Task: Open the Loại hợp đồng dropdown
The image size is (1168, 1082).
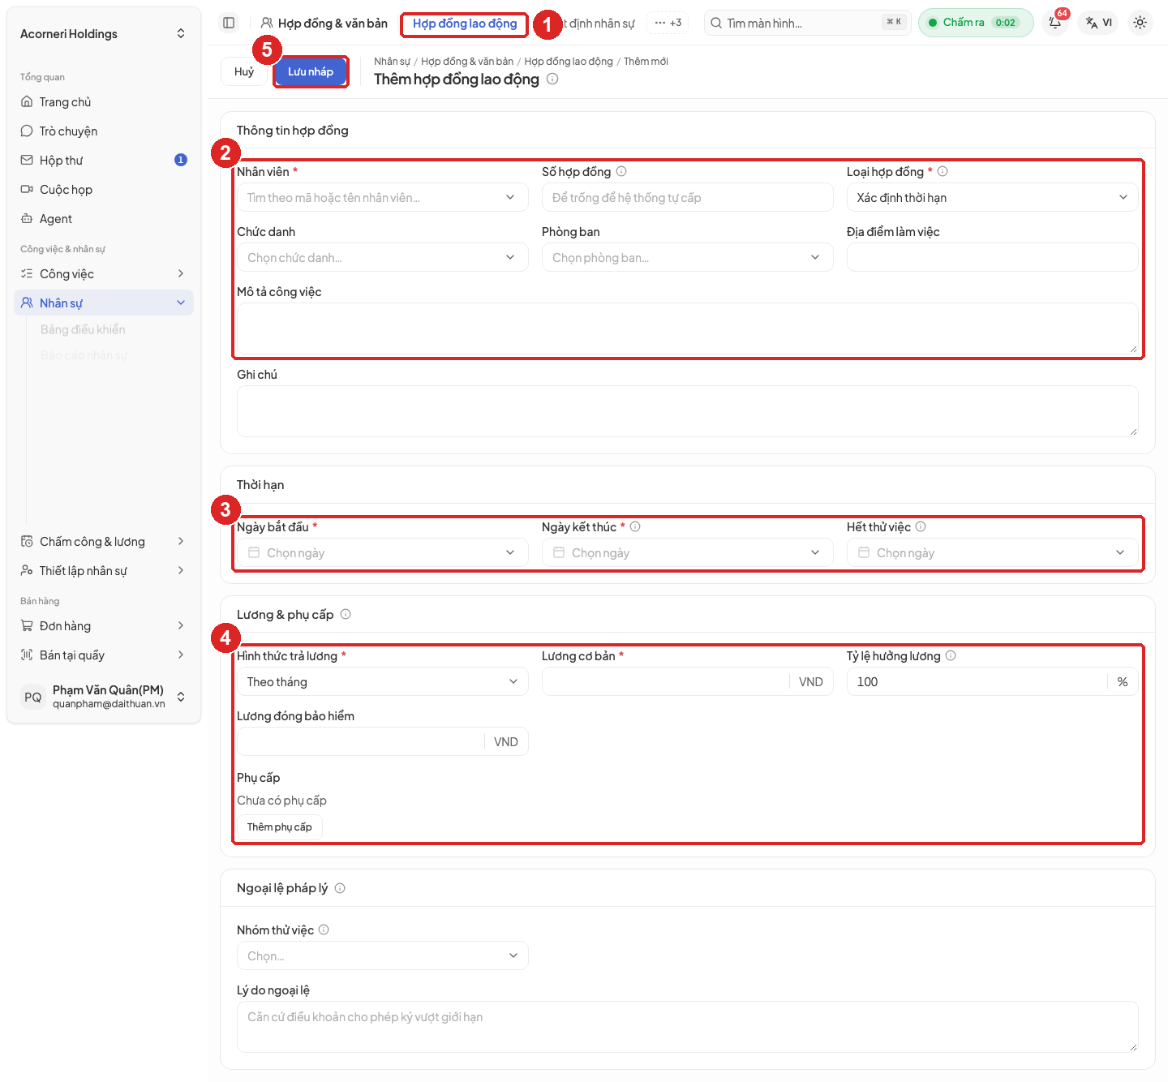Action: coord(993,197)
